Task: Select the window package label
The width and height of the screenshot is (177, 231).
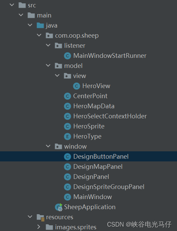Action: point(76,147)
